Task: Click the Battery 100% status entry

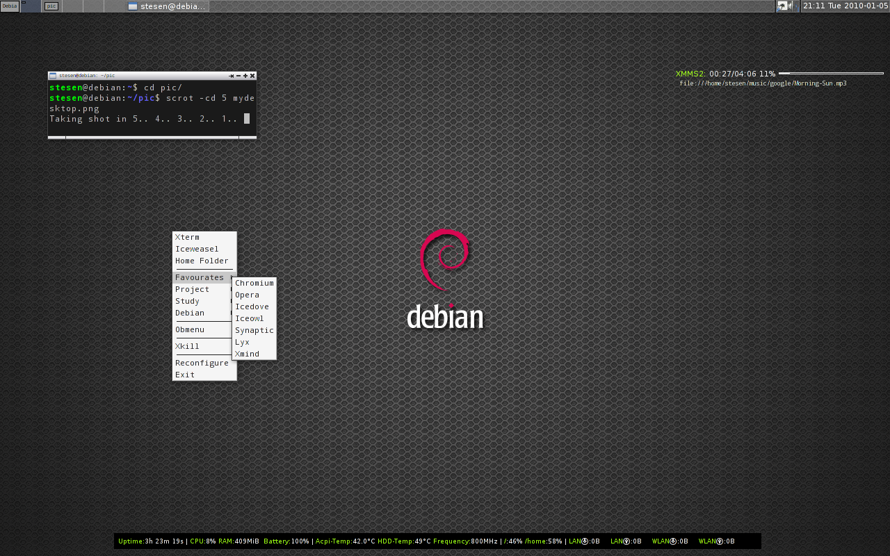Action: (x=286, y=541)
